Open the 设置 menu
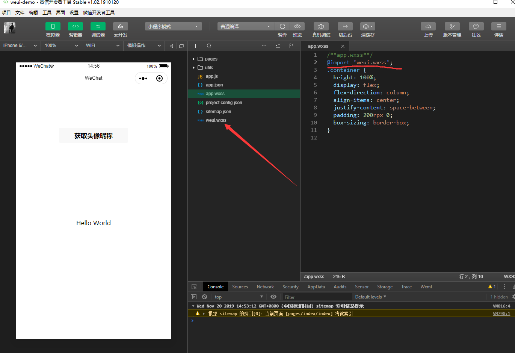 [74, 13]
